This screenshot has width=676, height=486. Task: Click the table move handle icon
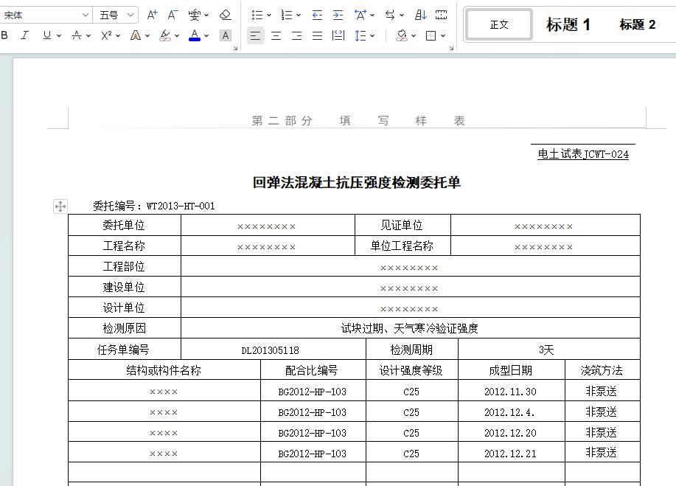(60, 206)
